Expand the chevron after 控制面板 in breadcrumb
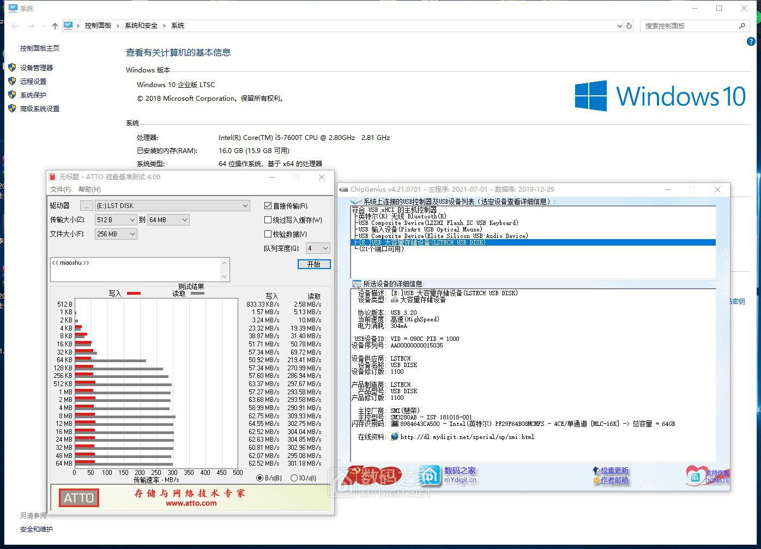The width and height of the screenshot is (761, 549). 118,26
